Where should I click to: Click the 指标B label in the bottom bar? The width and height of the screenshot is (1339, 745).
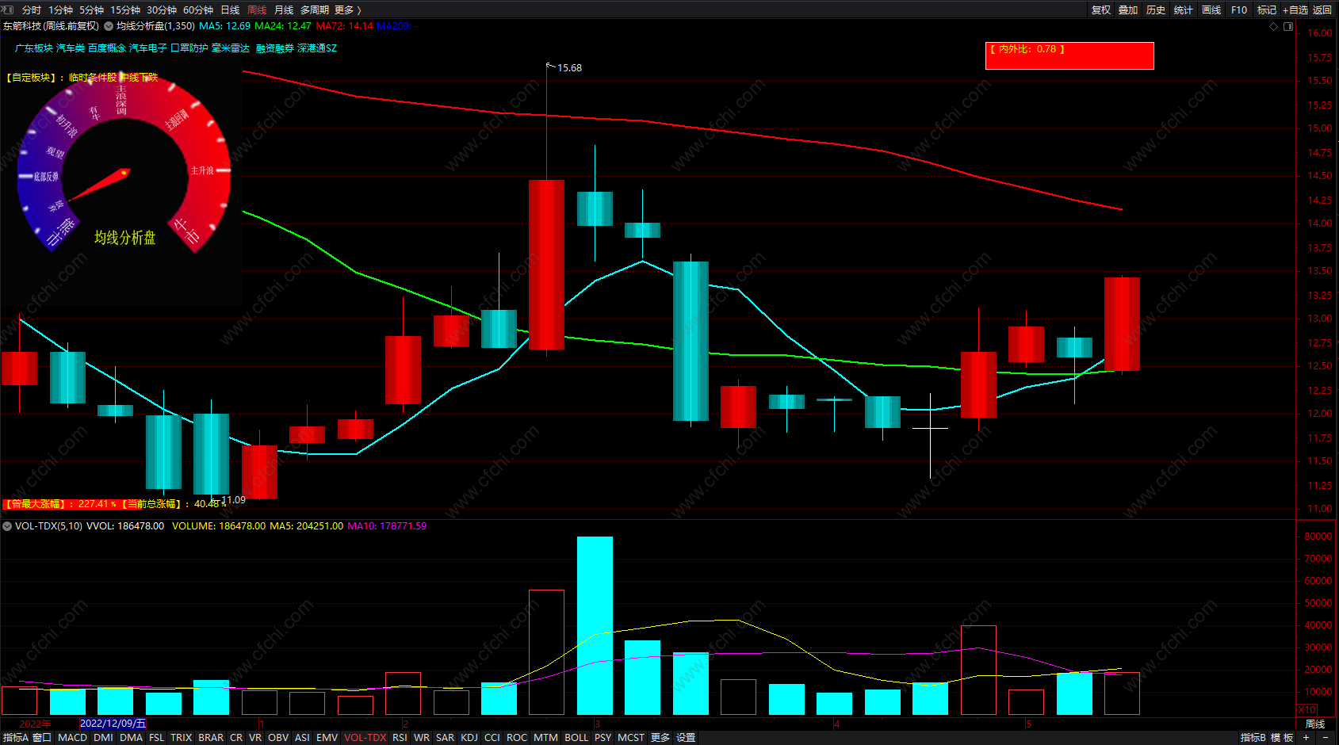click(1253, 738)
